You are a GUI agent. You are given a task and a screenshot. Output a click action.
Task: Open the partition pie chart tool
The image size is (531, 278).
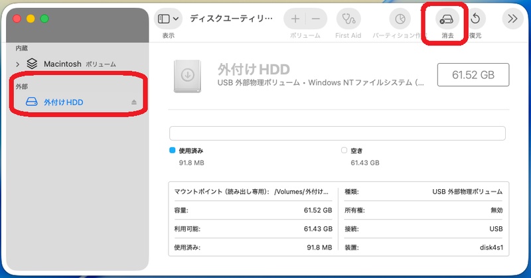click(400, 19)
